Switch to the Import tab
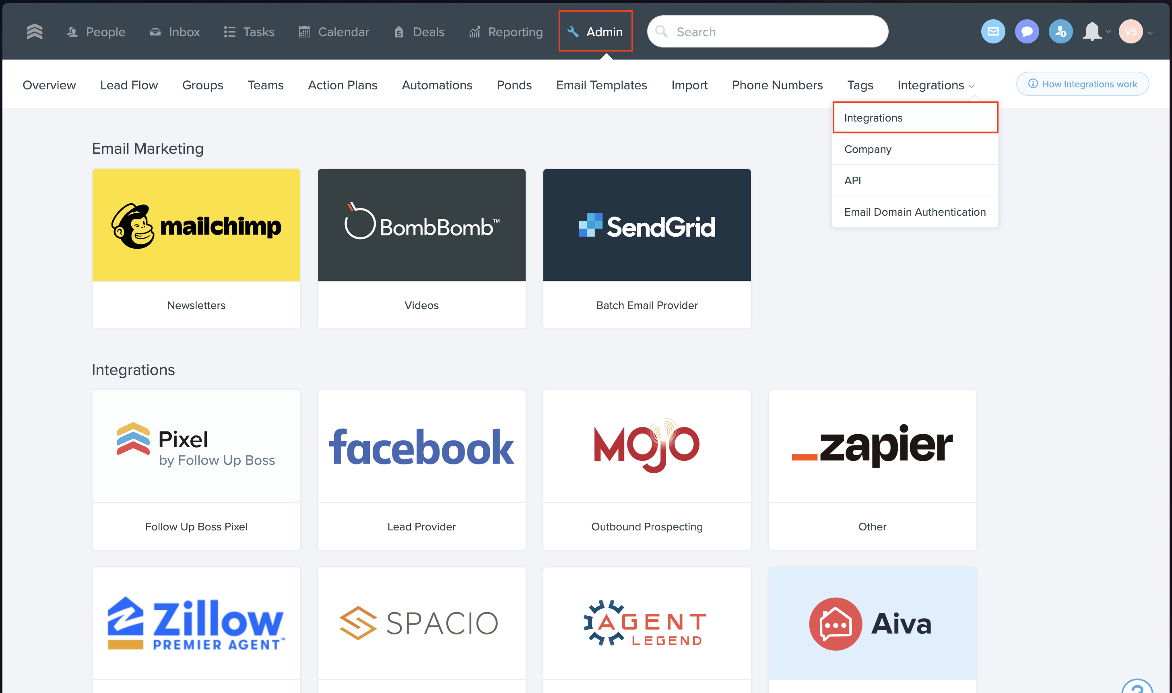Screen dimensions: 1172x693 689,85
